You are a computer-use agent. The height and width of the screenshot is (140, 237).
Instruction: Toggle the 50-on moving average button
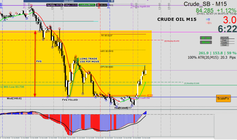[x=206, y=42]
